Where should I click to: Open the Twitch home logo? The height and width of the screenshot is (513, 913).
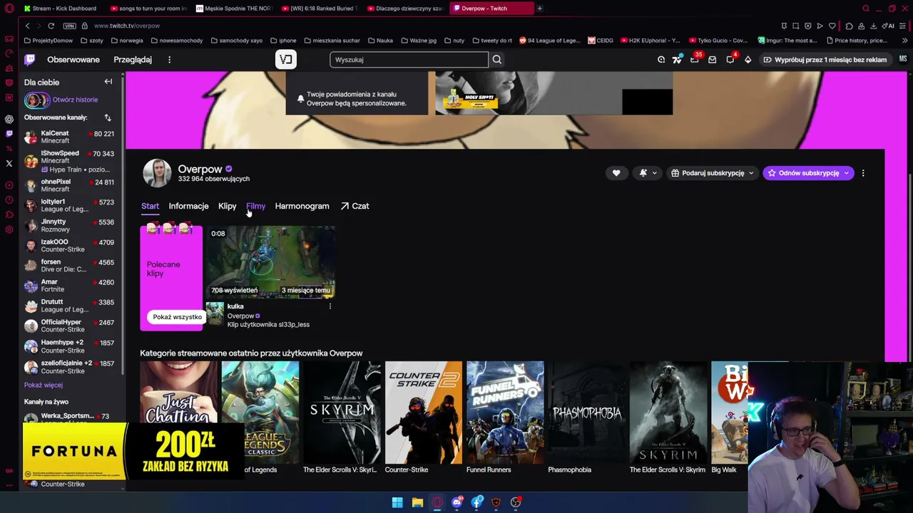click(x=30, y=60)
